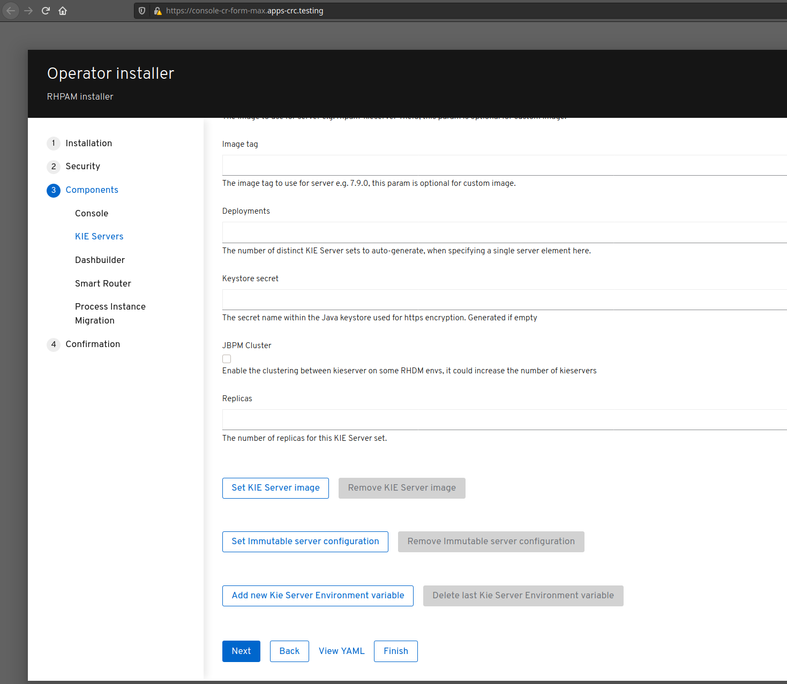
Task: Jump to the Confirmation step
Action: pyautogui.click(x=93, y=344)
